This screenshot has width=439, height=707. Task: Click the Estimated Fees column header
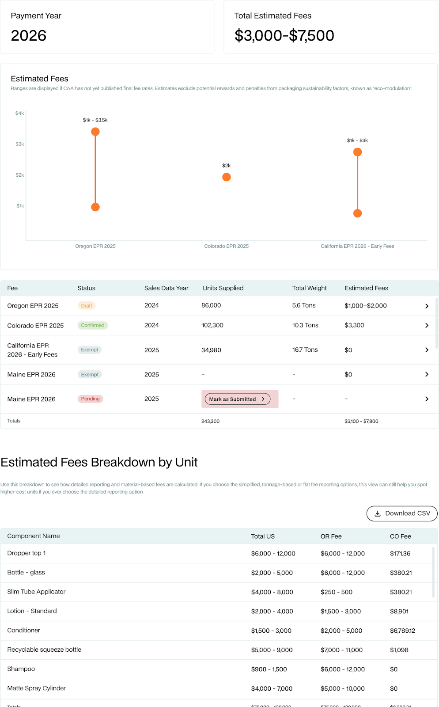[366, 288]
